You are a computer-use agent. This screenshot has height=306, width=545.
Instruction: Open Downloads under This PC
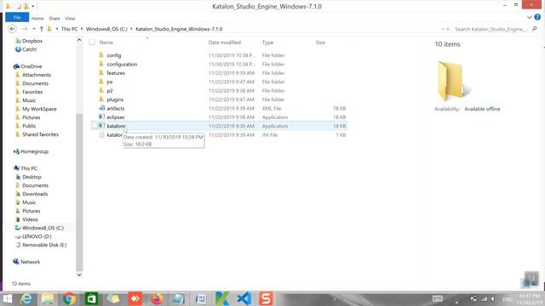point(35,194)
